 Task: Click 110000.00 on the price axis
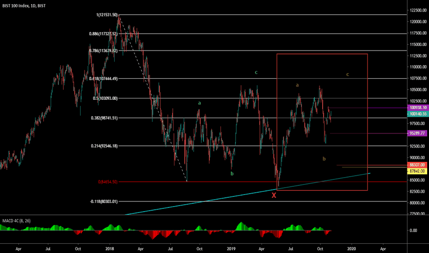click(418, 67)
